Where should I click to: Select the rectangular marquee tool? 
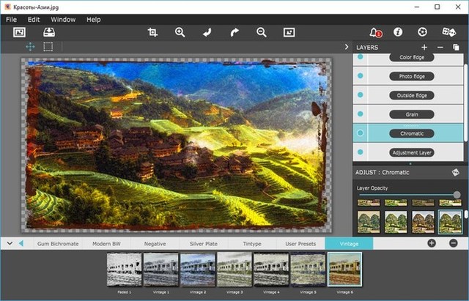click(x=48, y=47)
